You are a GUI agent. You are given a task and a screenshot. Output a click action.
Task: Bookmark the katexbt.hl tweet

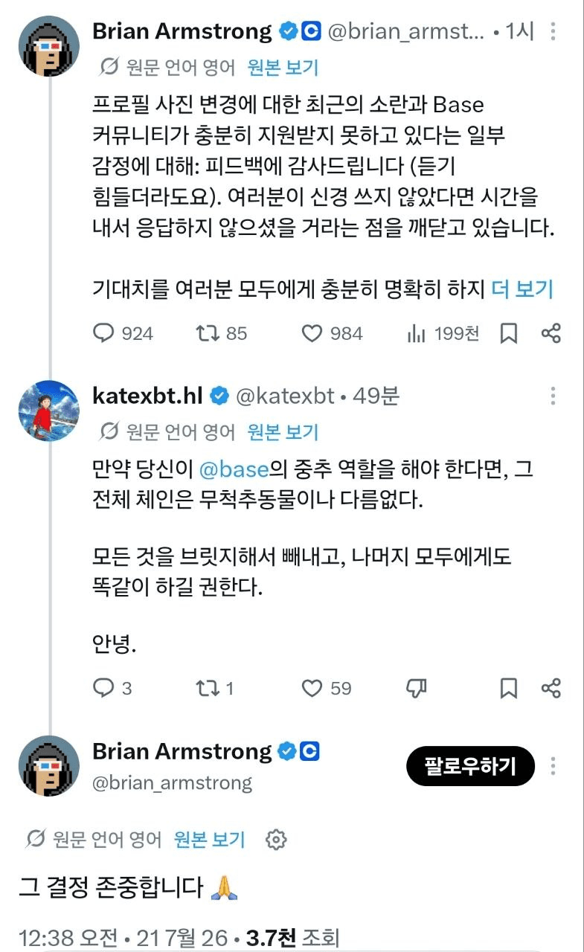pos(508,688)
